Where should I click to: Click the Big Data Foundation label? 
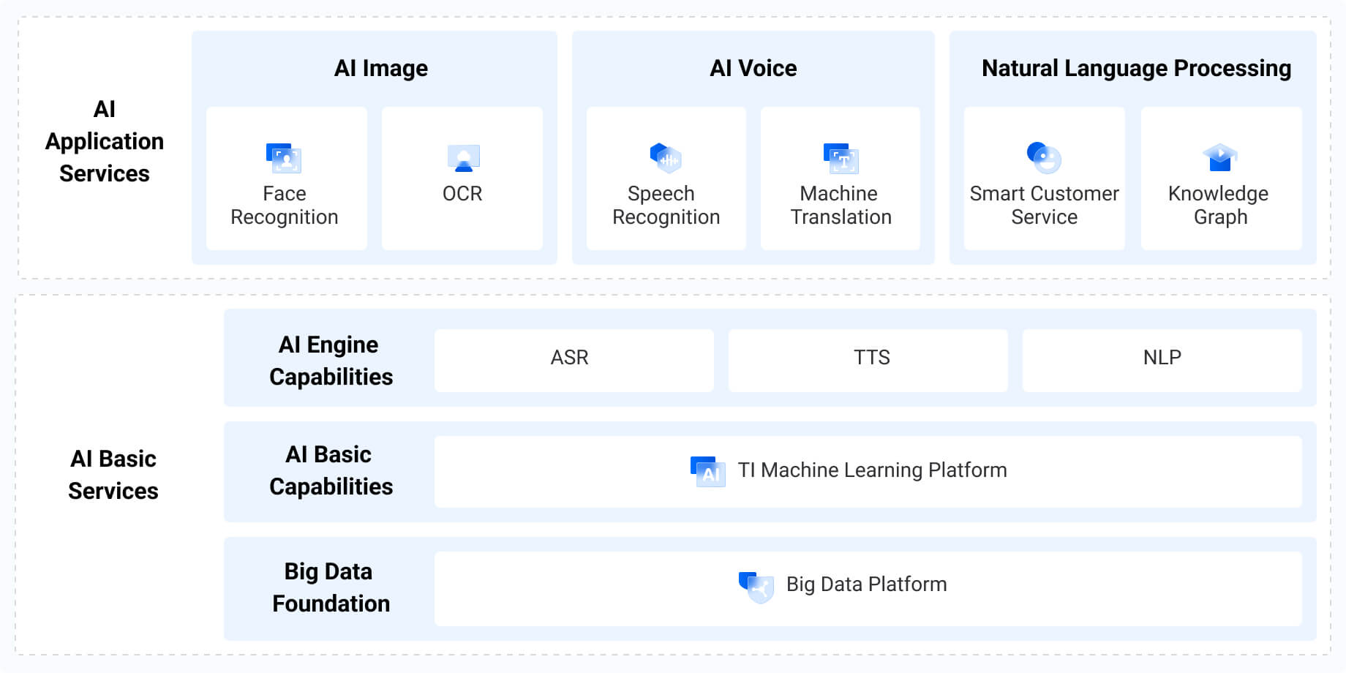[x=331, y=587]
